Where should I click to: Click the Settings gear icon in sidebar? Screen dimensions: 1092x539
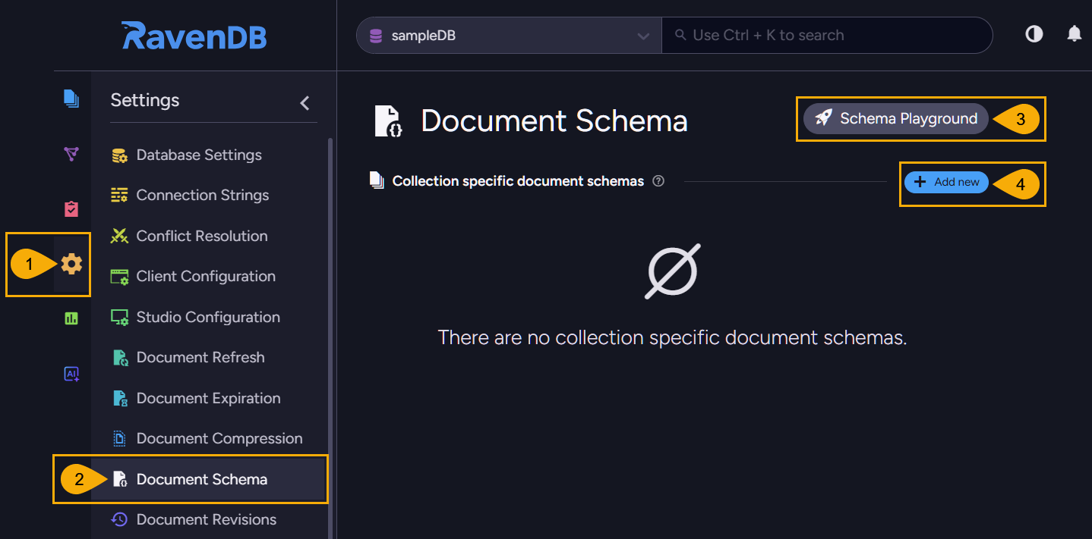pyautogui.click(x=71, y=264)
